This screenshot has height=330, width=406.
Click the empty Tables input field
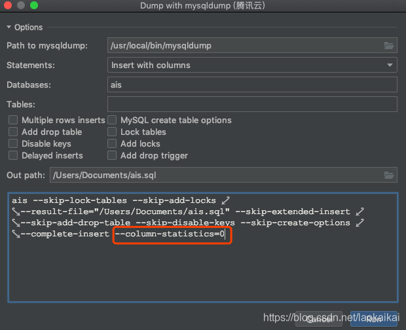click(252, 104)
